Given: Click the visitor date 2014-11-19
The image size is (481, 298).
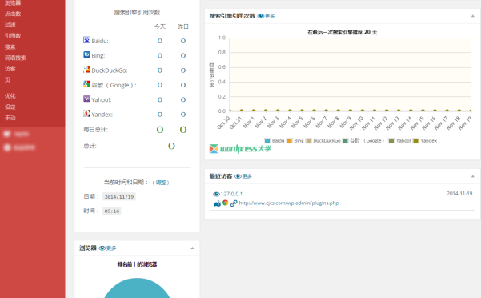Looking at the screenshot, I should tap(459, 194).
